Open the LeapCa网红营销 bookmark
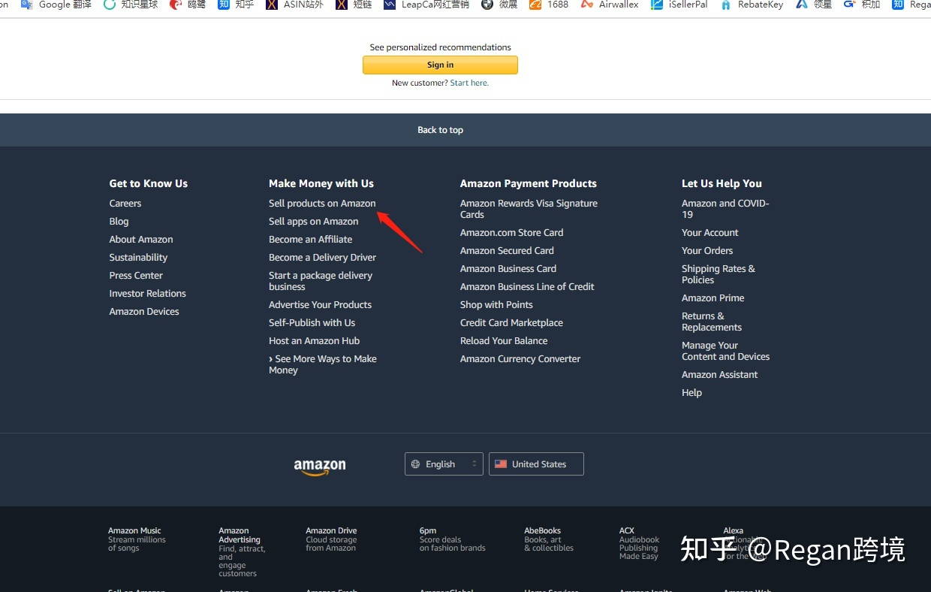 426,5
